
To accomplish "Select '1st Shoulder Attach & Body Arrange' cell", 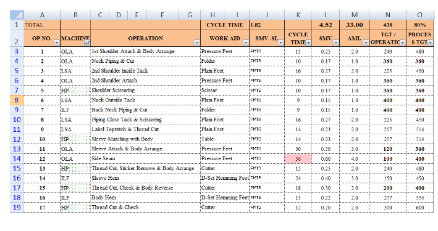I will tap(146, 51).
